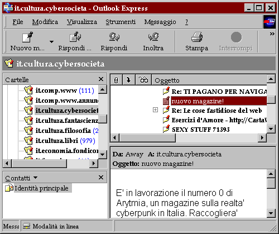Click the Oggetto column header

pyautogui.click(x=209, y=80)
